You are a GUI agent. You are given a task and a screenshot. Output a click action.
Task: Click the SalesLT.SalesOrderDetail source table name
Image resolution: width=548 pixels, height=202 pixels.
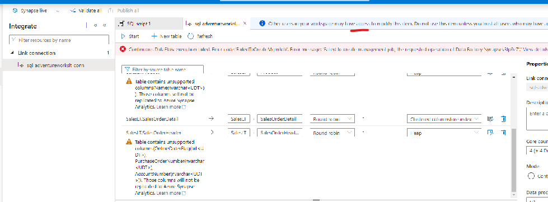pyautogui.click(x=152, y=119)
